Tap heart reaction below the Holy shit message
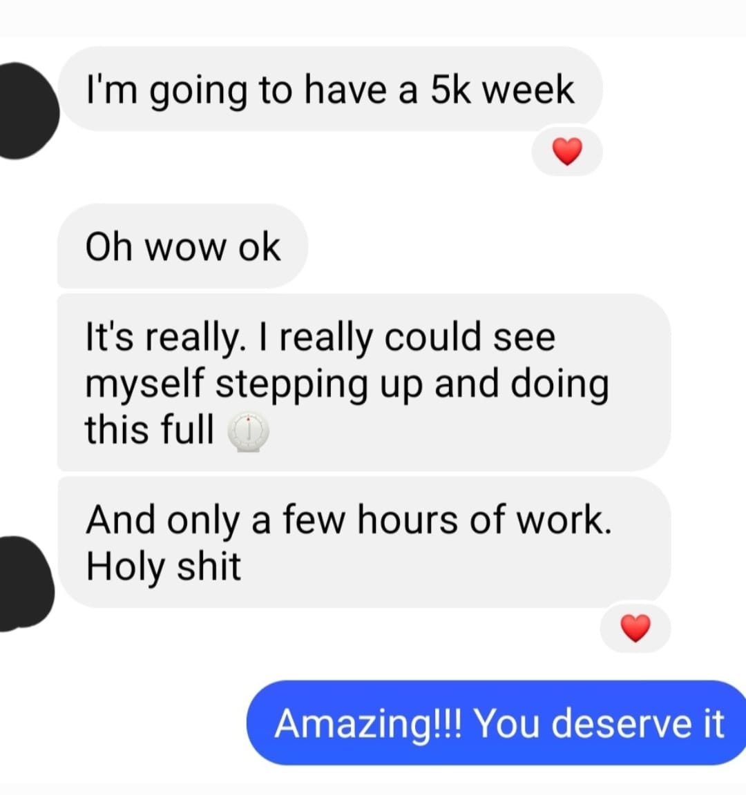The width and height of the screenshot is (746, 795). [635, 628]
